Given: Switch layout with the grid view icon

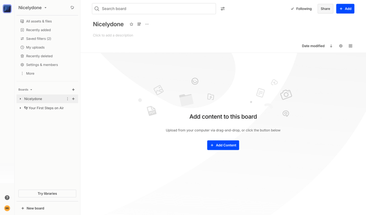Looking at the screenshot, I should tap(350, 46).
